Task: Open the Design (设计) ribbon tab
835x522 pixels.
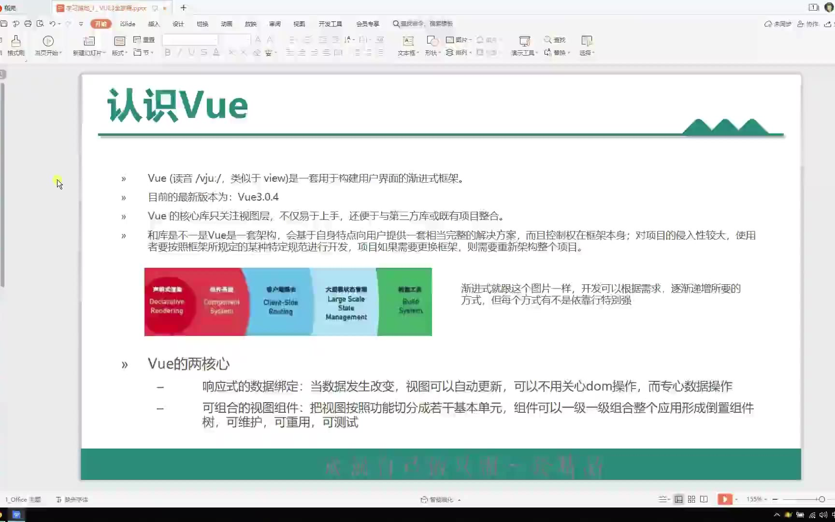Action: click(x=178, y=24)
